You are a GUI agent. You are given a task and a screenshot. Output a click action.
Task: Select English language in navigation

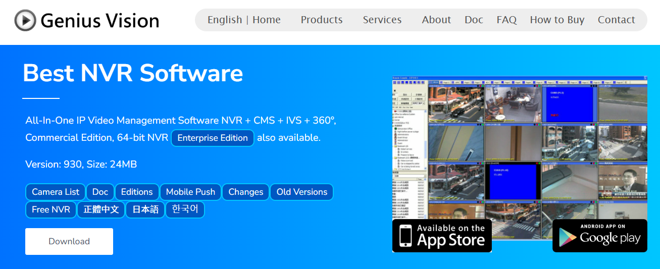click(225, 20)
